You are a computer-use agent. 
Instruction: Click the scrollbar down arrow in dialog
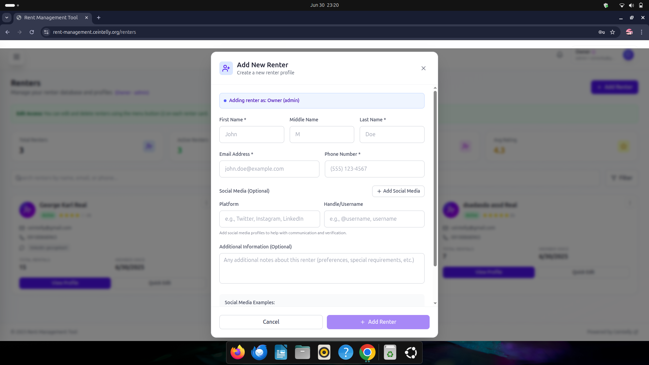[435, 303]
